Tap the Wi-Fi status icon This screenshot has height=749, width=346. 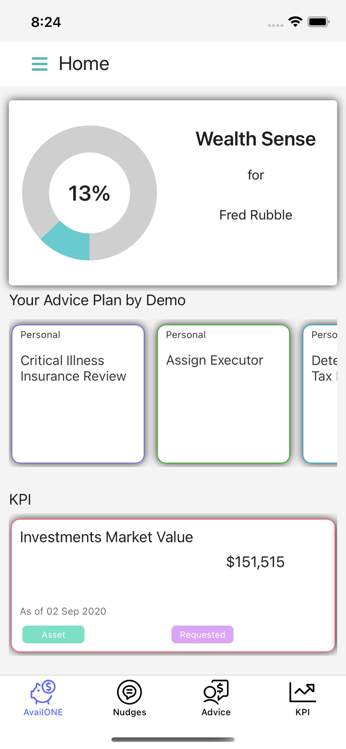(x=295, y=22)
